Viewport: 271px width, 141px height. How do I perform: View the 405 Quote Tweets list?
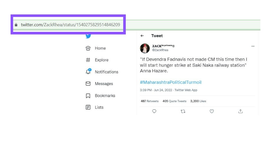coord(174,101)
